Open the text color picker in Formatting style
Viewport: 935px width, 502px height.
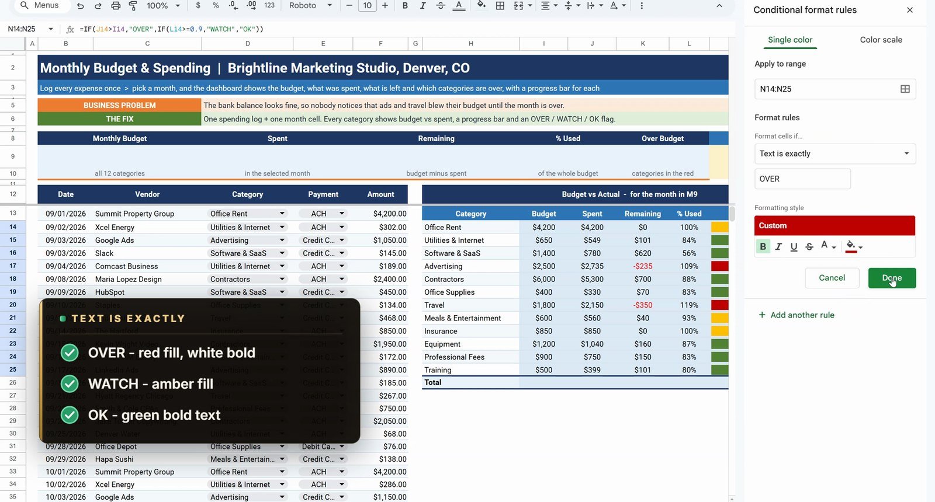click(x=827, y=246)
